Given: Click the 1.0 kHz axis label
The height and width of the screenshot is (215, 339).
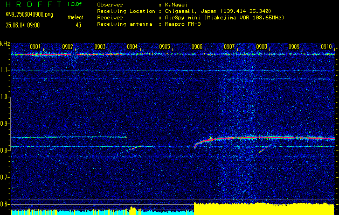Looking at the screenshot, I should tap(5, 97).
